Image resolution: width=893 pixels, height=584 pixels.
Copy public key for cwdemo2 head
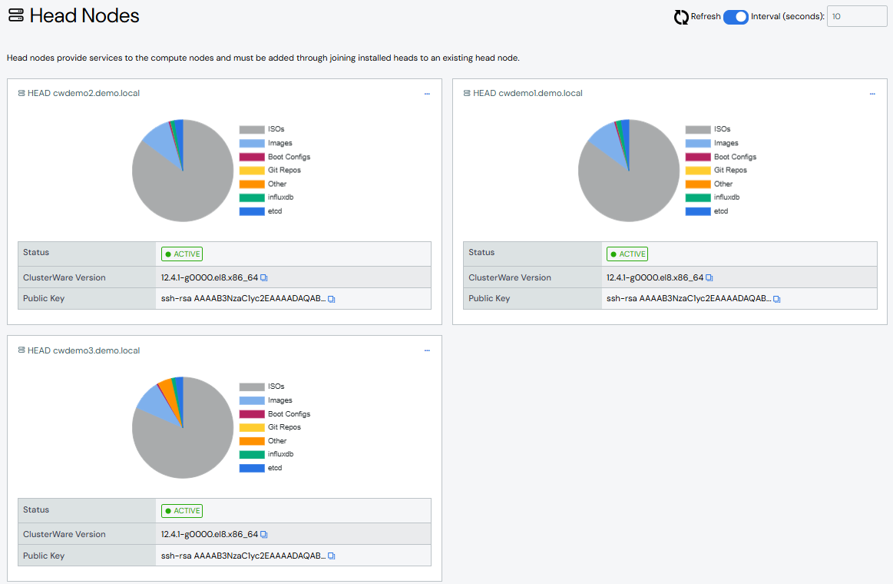click(332, 299)
